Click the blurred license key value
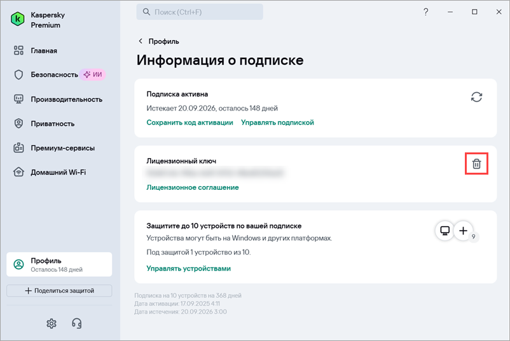Image resolution: width=510 pixels, height=341 pixels. pos(216,173)
